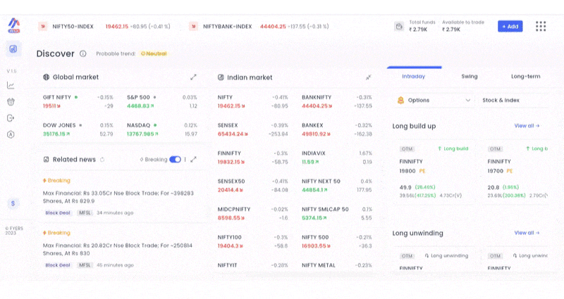This screenshot has width=564, height=299.
Task: Select MIDCPNIFTY in Indian market
Action: point(253,214)
